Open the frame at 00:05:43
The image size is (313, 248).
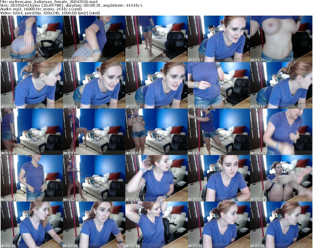pos(156,178)
